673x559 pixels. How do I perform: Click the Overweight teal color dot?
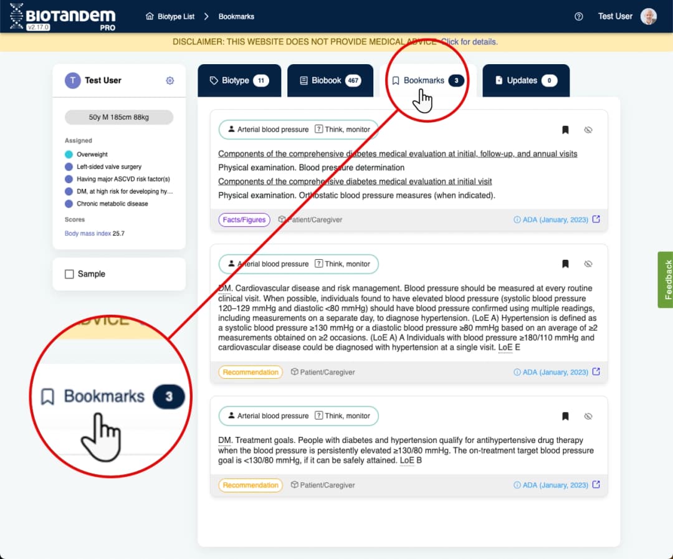pos(69,154)
